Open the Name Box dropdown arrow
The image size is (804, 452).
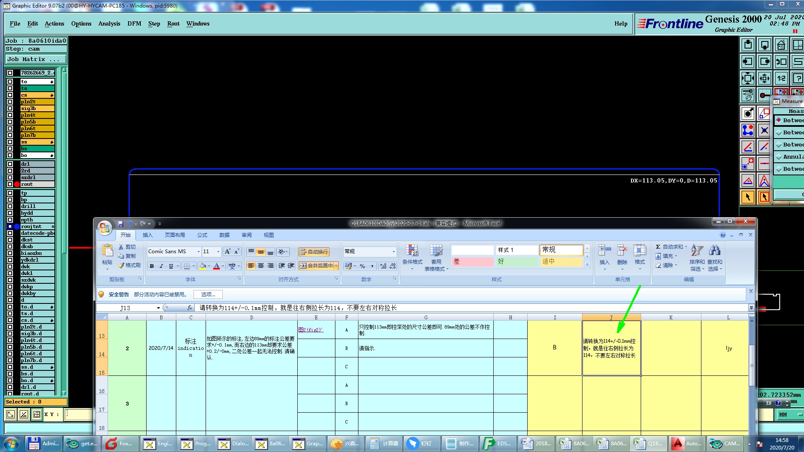click(x=158, y=308)
